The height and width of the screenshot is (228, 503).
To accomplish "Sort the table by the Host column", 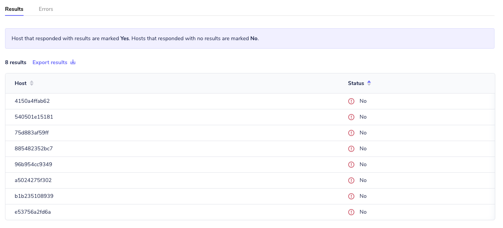I will pos(20,83).
